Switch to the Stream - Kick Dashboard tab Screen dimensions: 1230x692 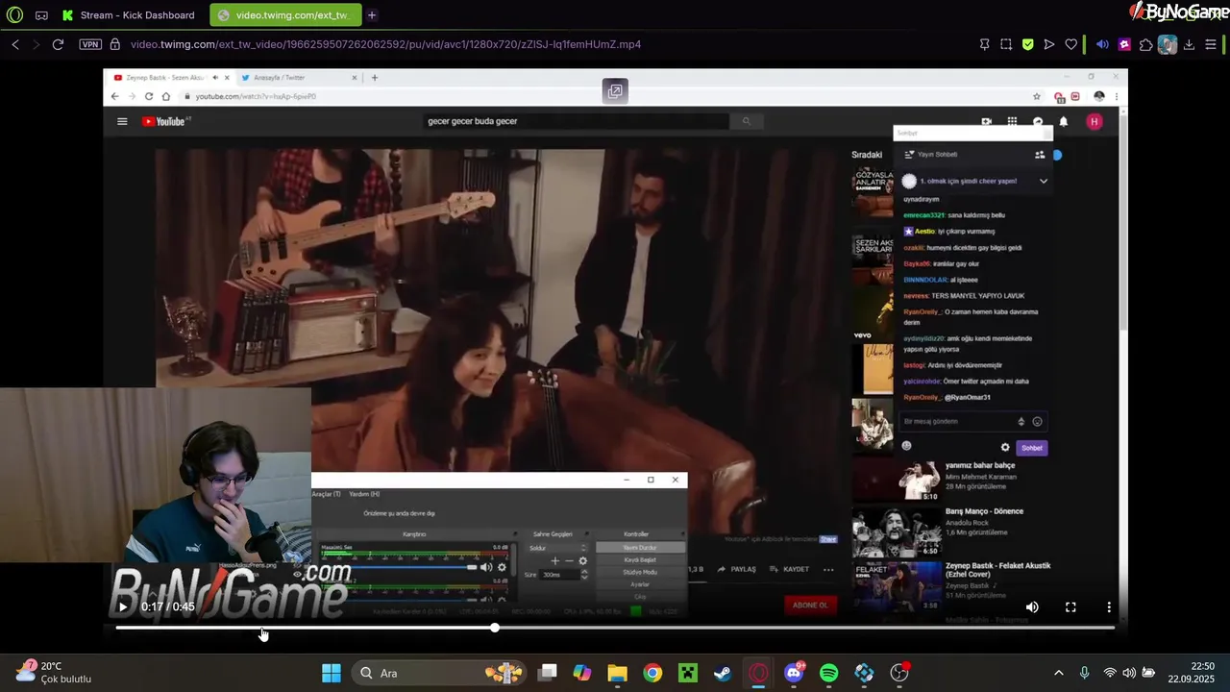(129, 15)
